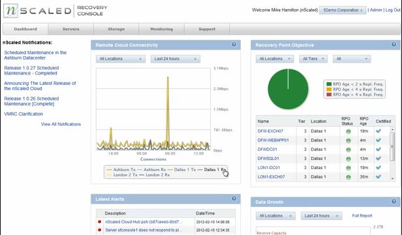Toggle Dallas 1 Rx series in legend
This screenshot has height=235, width=402.
coord(211,170)
